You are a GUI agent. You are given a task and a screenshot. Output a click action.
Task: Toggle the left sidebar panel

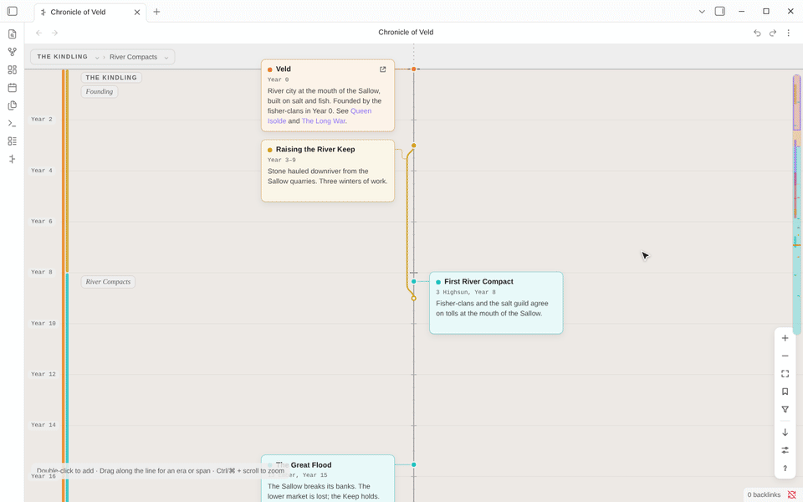pos(13,11)
